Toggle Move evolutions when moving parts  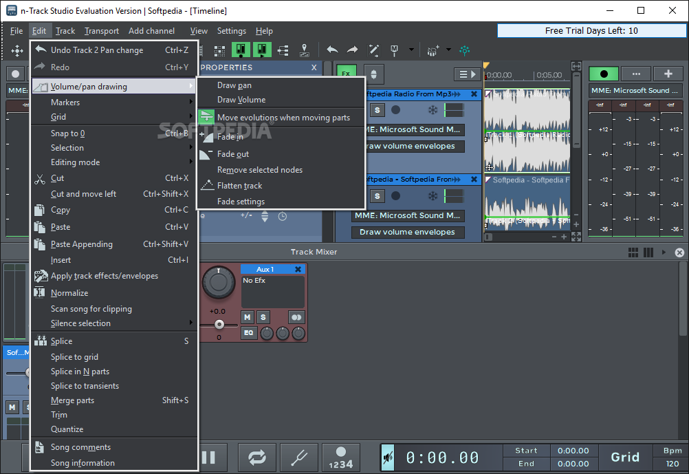(x=281, y=118)
